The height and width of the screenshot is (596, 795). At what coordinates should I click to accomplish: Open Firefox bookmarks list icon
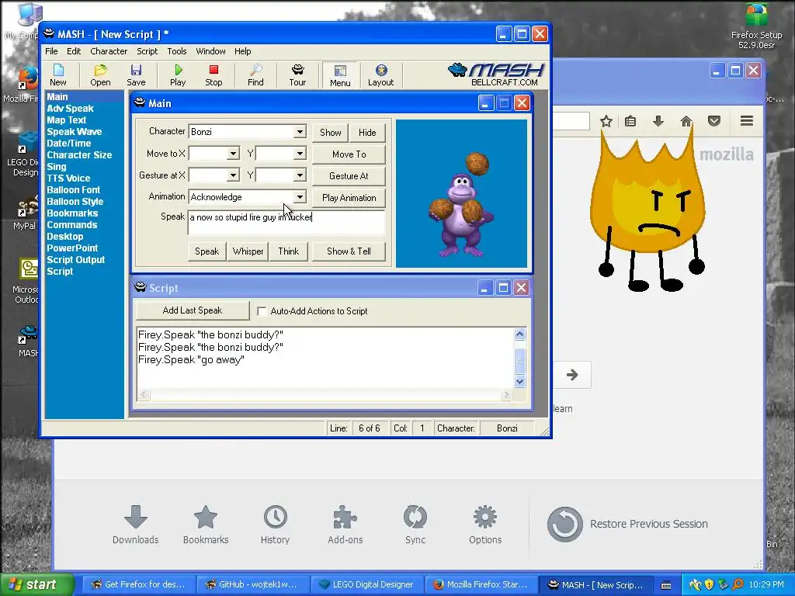point(630,121)
